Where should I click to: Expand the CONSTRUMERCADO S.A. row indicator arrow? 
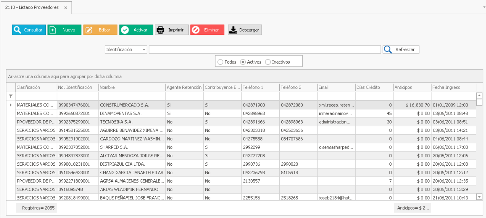click(11, 105)
